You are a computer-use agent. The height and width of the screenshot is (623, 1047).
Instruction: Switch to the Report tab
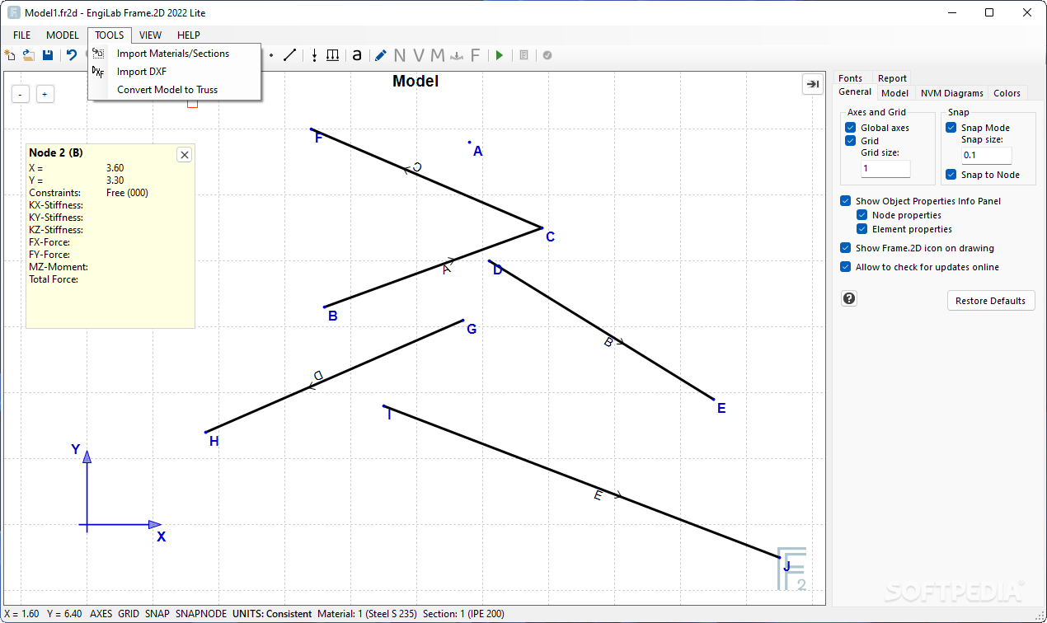click(892, 78)
